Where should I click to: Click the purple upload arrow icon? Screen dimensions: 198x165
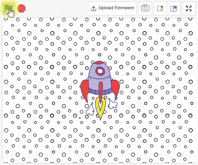tap(93, 8)
